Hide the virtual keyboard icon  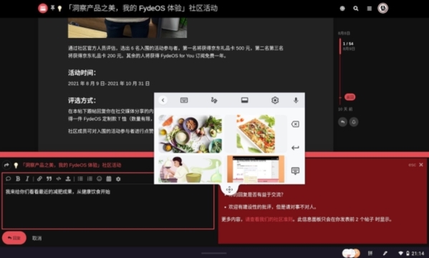295,171
